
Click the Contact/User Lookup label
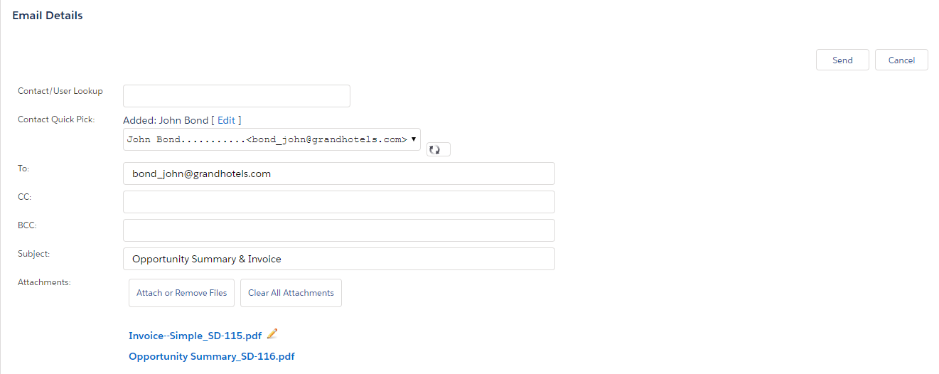point(60,91)
